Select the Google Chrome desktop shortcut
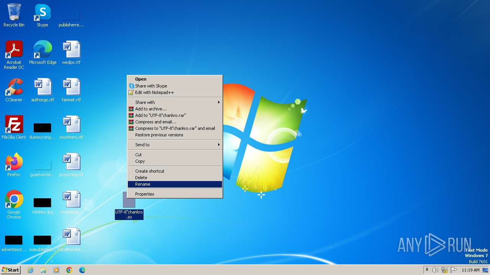Screen dimensions: 490x275 point(14,205)
